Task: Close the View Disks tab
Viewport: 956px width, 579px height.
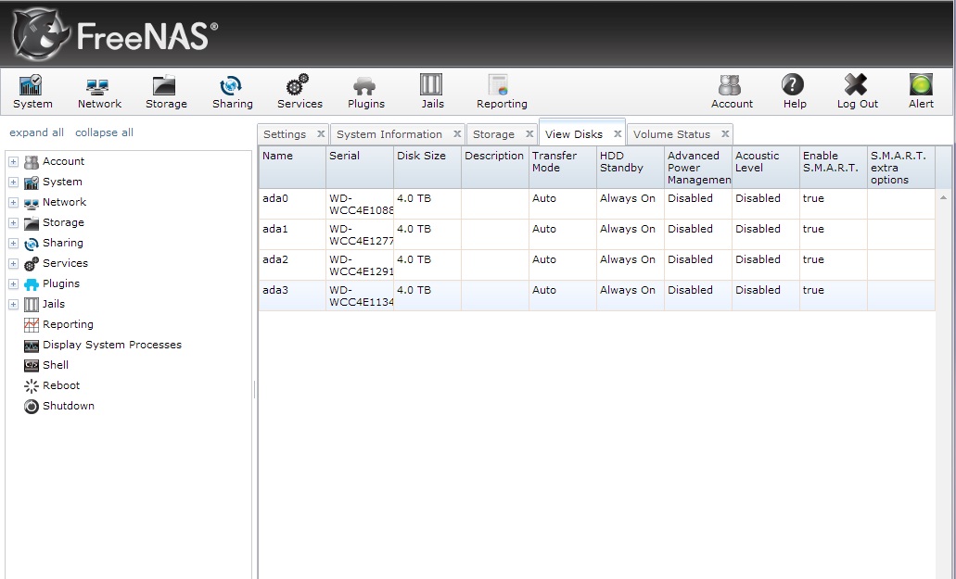Action: pos(618,134)
